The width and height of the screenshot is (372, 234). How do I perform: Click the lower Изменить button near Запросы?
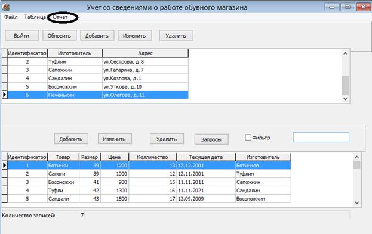coord(115,139)
